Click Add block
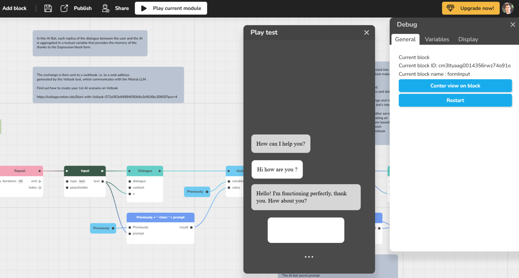 (x=15, y=8)
